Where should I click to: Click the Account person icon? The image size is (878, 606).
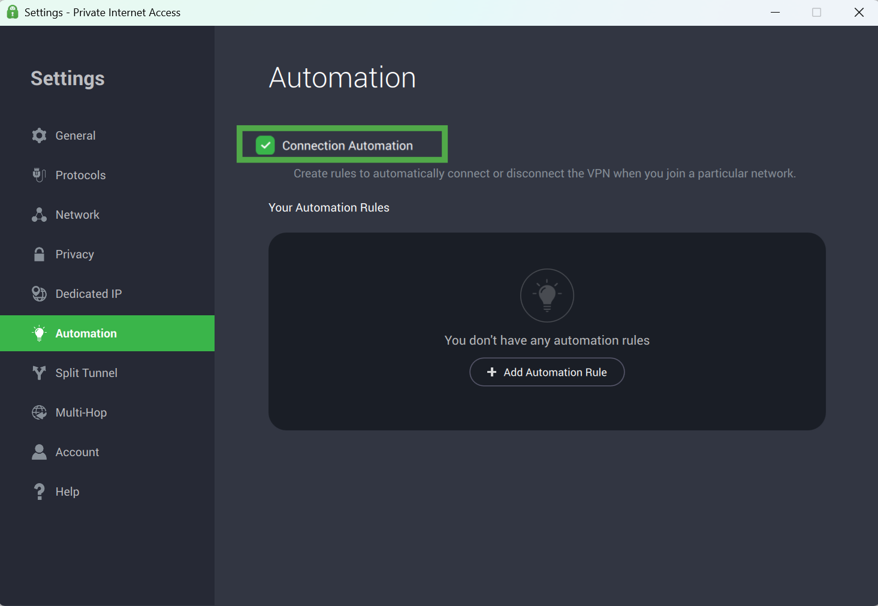[39, 452]
